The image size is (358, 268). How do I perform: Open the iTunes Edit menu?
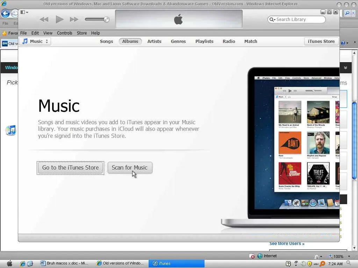tap(35, 33)
